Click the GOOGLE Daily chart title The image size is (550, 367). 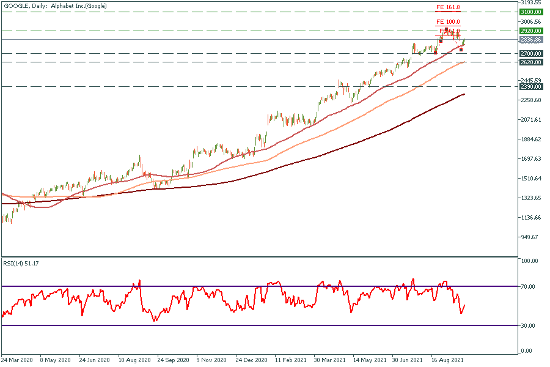(x=53, y=6)
